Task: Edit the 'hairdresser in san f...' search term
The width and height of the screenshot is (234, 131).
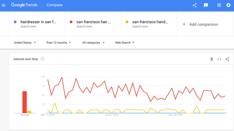Action: pos(37,24)
